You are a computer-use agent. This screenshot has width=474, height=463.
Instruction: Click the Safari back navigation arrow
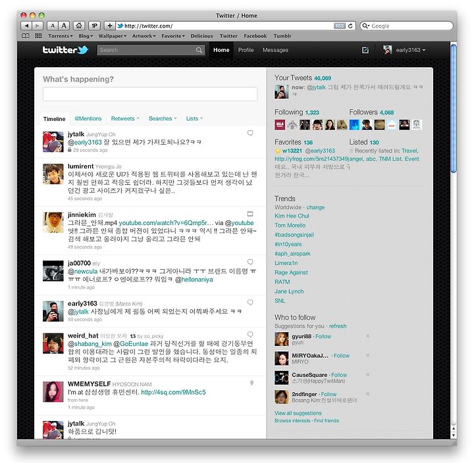click(x=26, y=26)
